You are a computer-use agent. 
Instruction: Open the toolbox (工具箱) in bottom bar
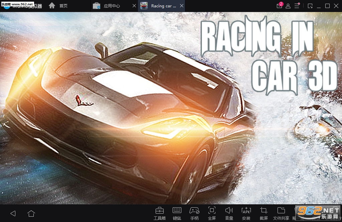(159, 213)
